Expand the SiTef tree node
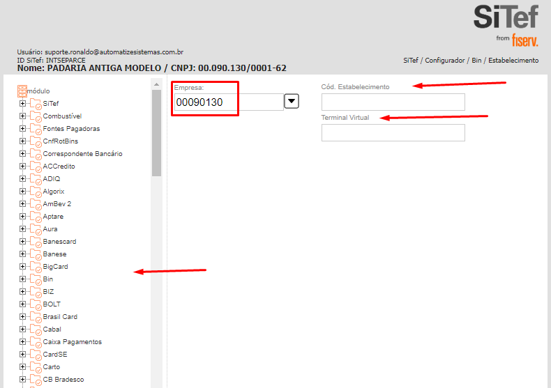This screenshot has height=388, width=551. (22, 104)
